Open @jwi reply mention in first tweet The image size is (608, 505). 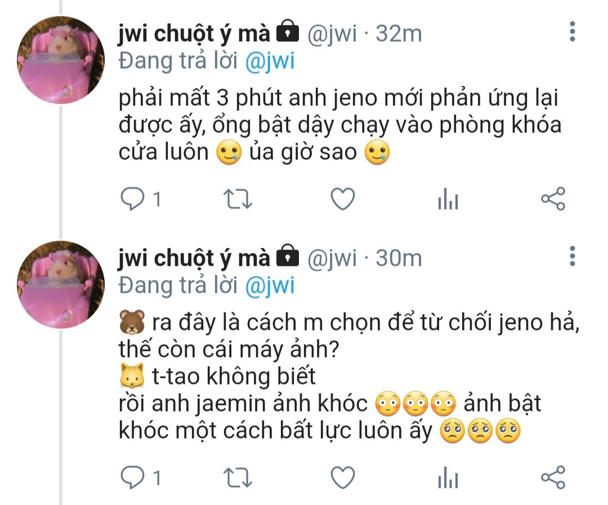[x=270, y=61]
